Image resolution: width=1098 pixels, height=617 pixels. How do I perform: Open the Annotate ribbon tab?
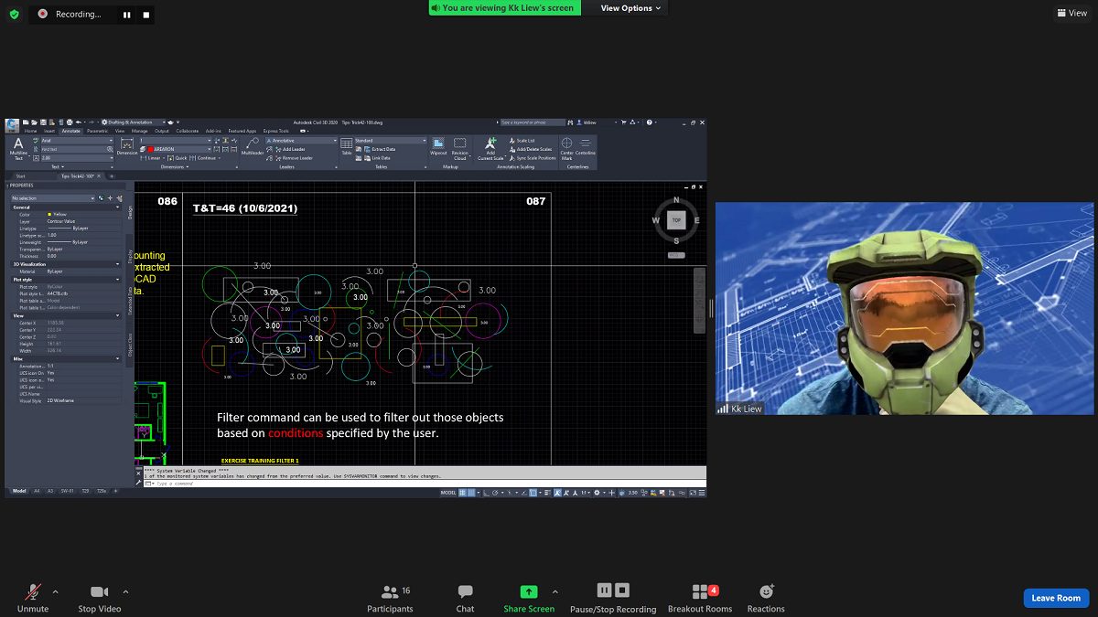(70, 131)
